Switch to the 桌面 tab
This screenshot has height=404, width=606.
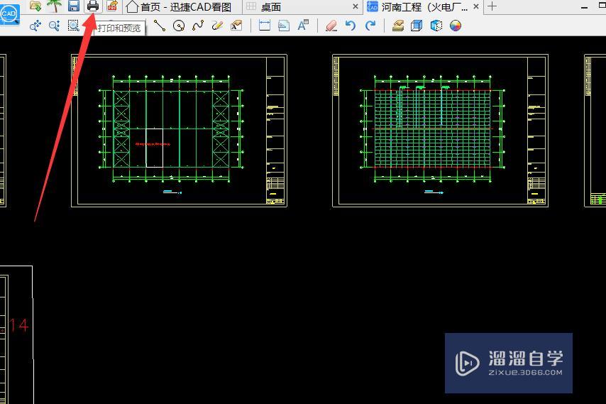pyautogui.click(x=271, y=6)
